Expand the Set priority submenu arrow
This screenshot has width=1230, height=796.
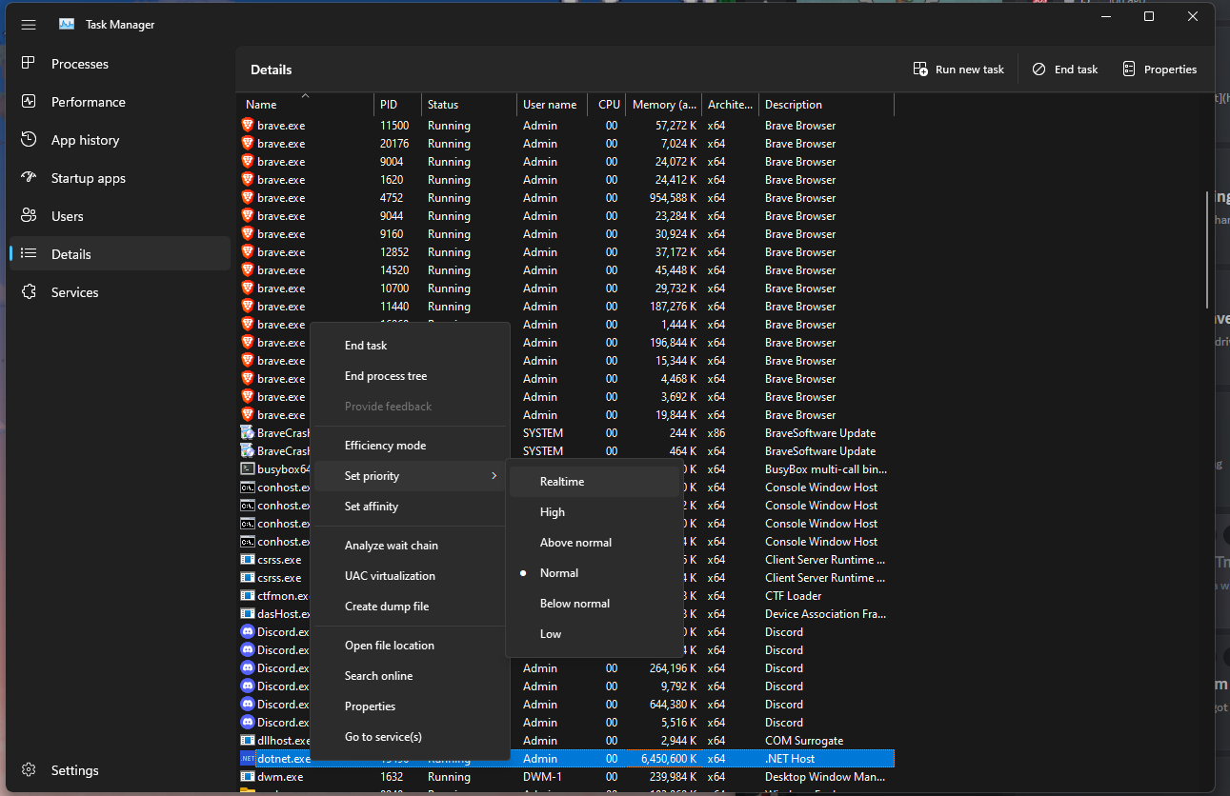point(494,476)
